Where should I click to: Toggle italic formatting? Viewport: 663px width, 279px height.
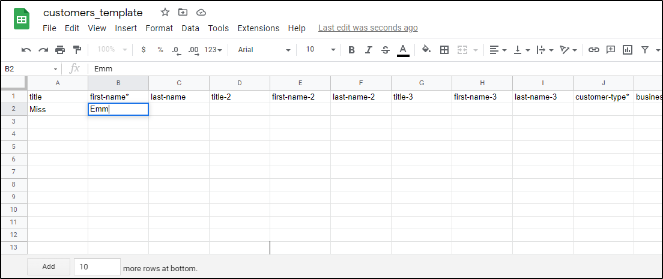tap(368, 50)
